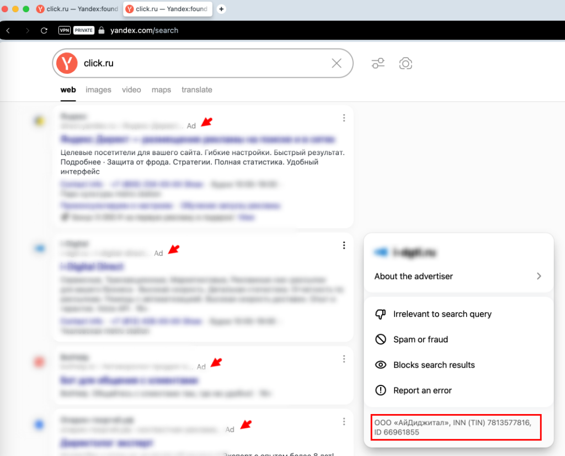Open three-dot menu of third ad result

344,359
